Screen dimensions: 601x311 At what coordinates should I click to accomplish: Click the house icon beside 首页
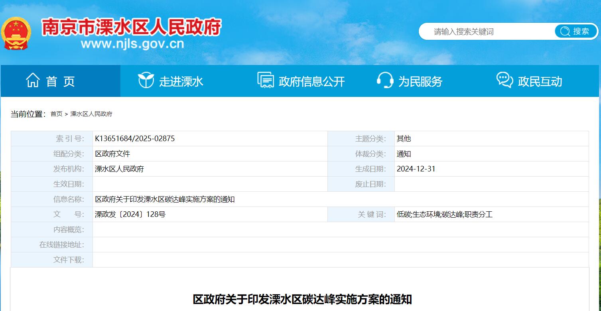point(33,81)
